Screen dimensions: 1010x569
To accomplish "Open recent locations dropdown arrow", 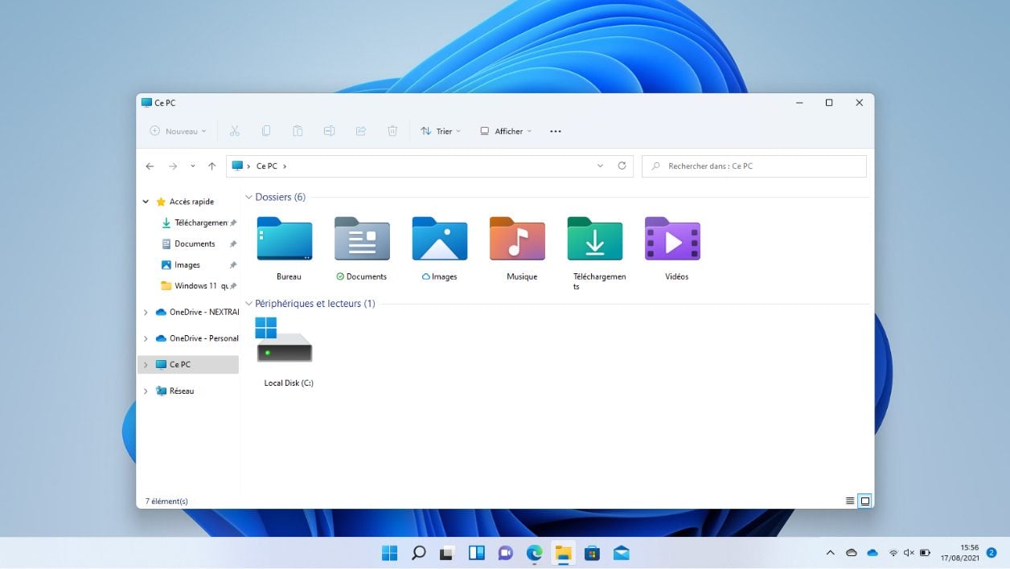I will (x=192, y=166).
